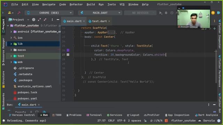Open the Version Control tool window
The width and height of the screenshot is (223, 125).
tap(22, 115)
